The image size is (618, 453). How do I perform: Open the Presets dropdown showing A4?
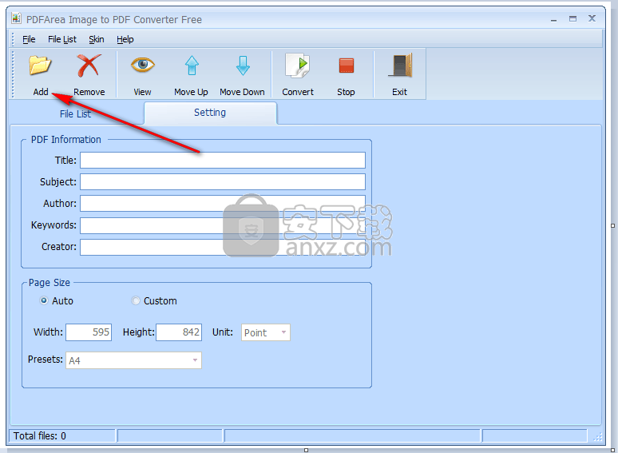133,360
